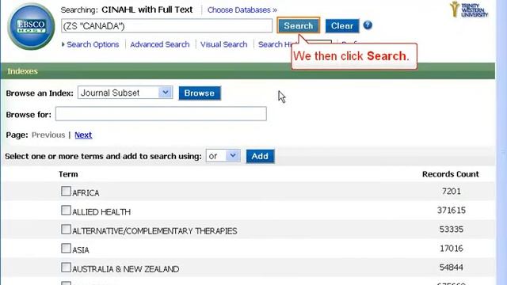This screenshot has height=285, width=507.
Task: Click the ALLIED HEALTH term label
Action: pos(101,212)
